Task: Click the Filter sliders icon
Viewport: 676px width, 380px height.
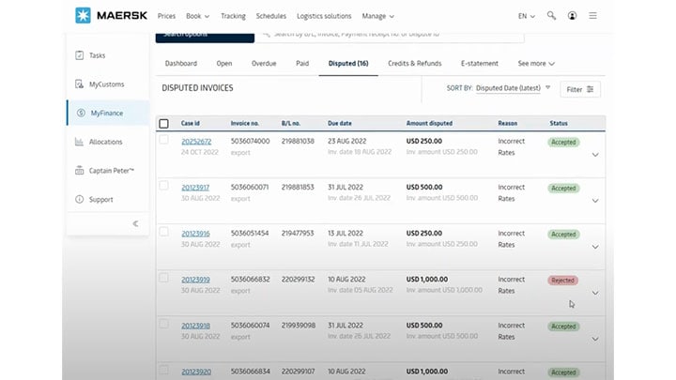Action: 591,89
